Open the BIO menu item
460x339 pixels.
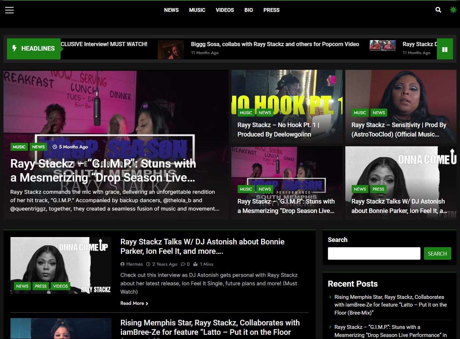pyautogui.click(x=249, y=10)
